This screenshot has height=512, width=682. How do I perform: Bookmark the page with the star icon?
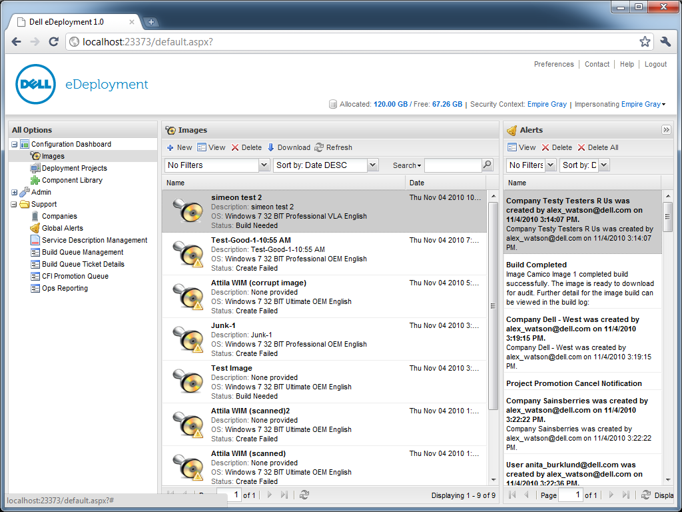click(645, 42)
